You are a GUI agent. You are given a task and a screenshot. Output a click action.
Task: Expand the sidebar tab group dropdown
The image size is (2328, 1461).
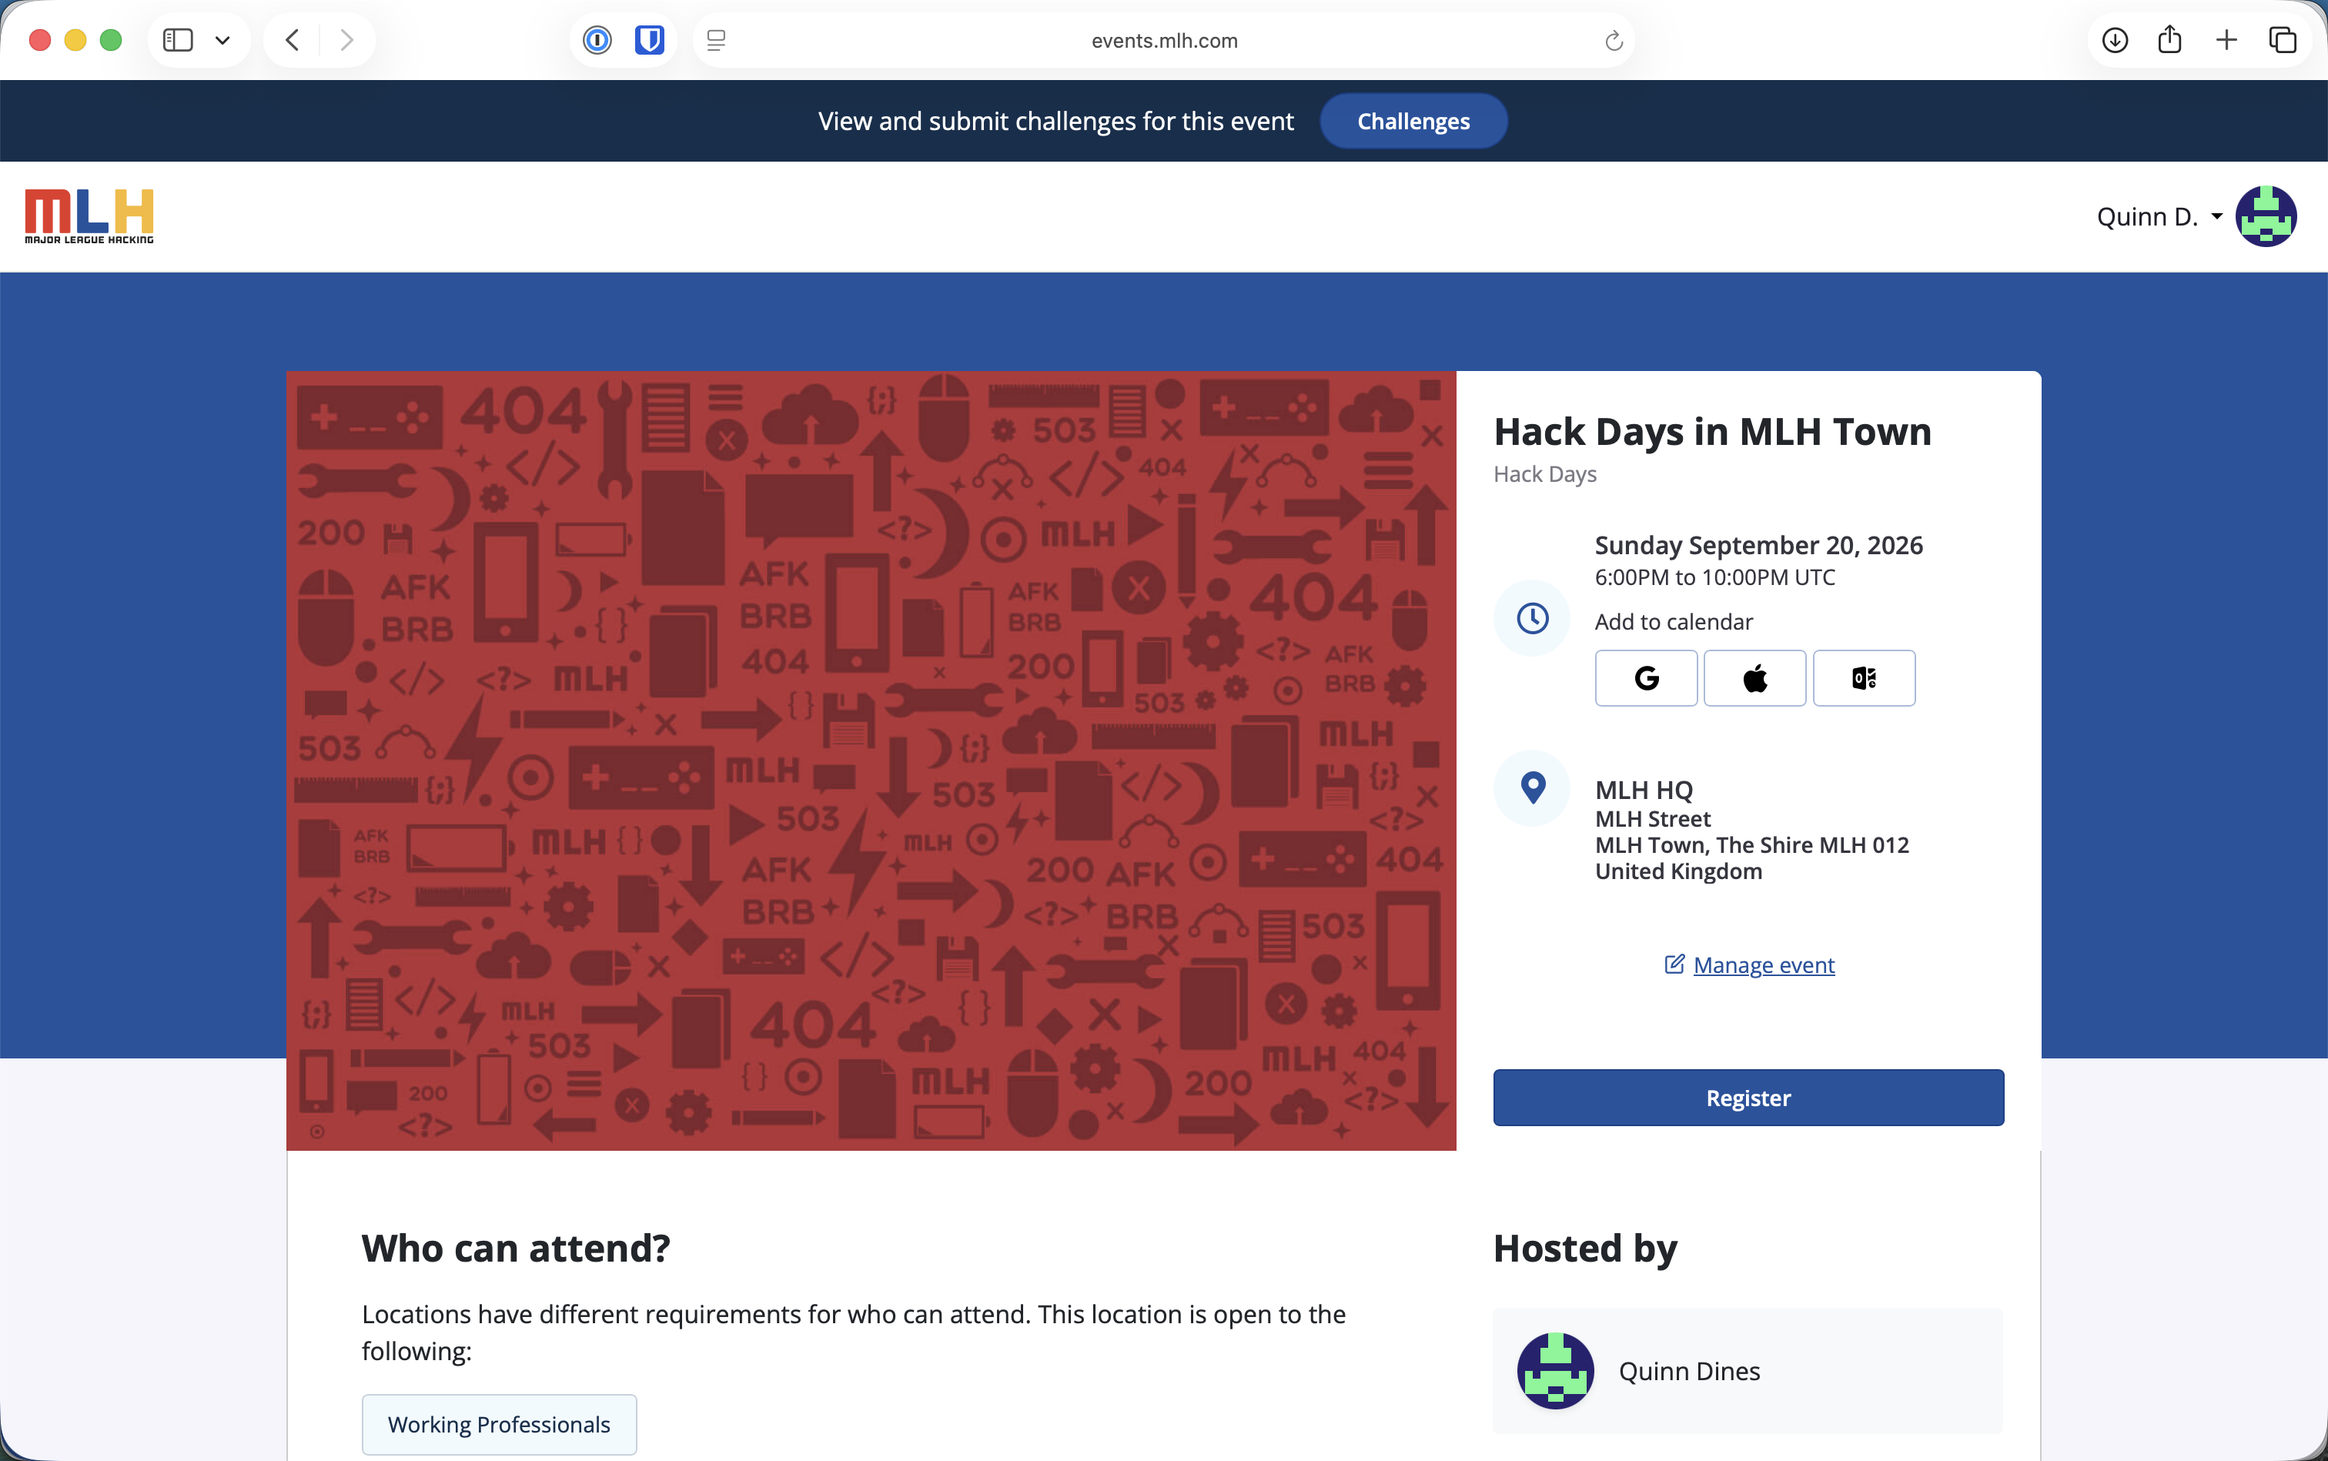tap(222, 41)
